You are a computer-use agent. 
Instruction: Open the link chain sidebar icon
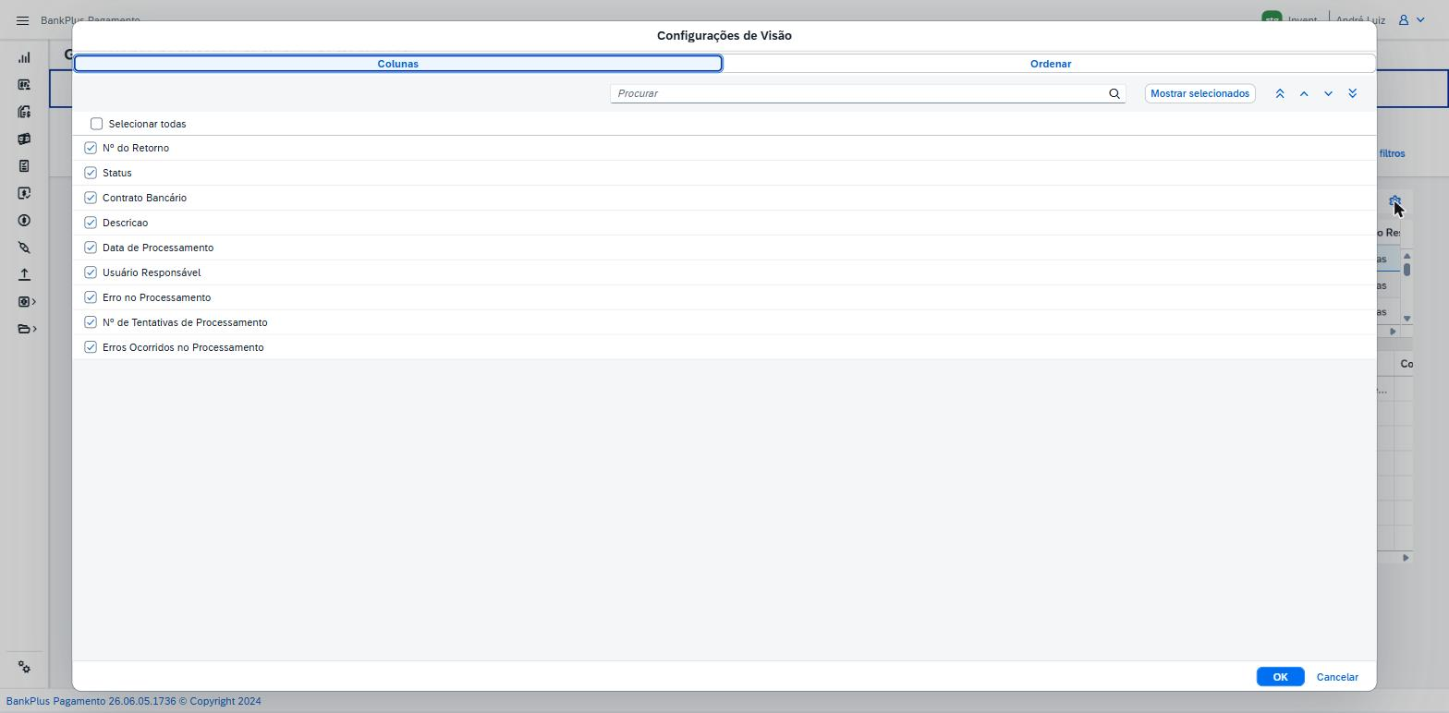24,248
